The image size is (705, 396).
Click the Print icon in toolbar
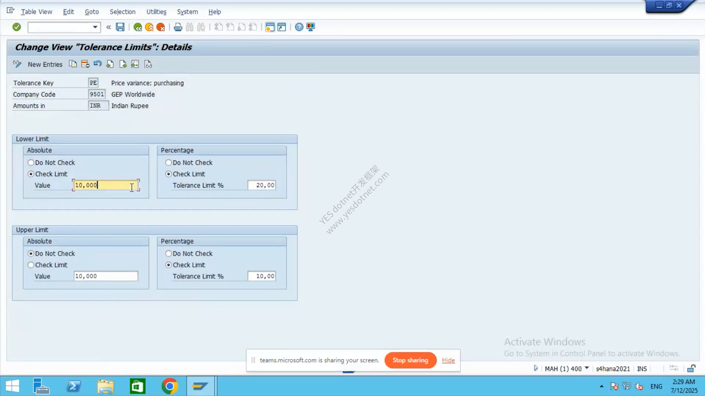[x=178, y=27]
